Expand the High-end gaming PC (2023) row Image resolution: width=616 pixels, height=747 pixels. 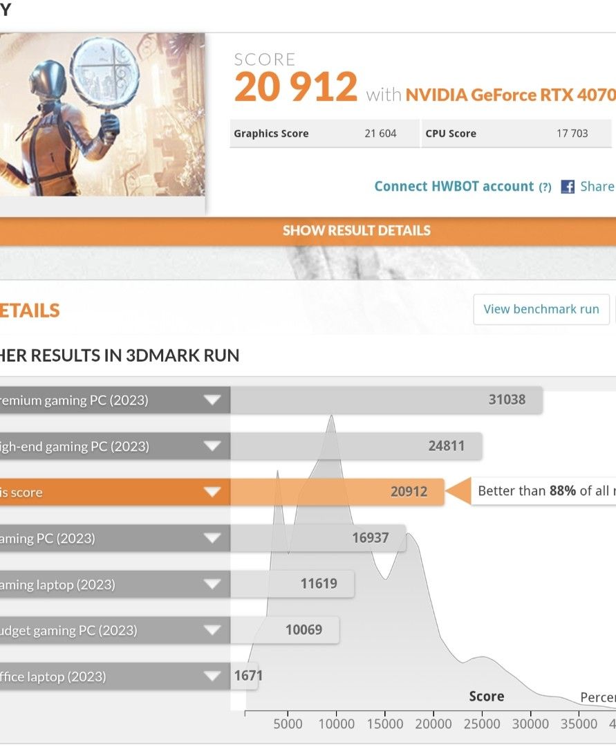coord(212,446)
